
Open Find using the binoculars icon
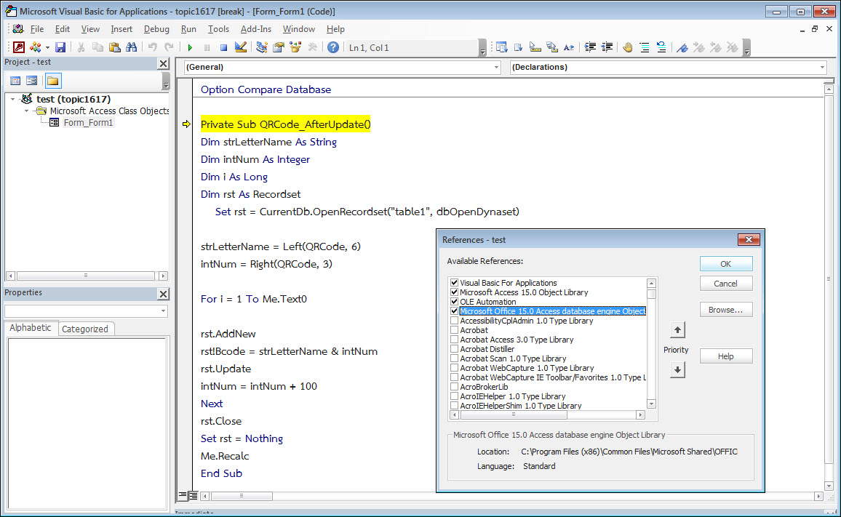pyautogui.click(x=131, y=47)
